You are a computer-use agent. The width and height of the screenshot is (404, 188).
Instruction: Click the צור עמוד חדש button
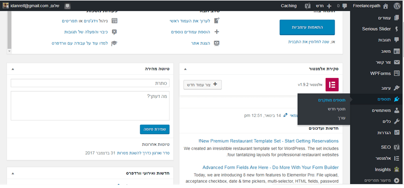pyautogui.click(x=202, y=85)
